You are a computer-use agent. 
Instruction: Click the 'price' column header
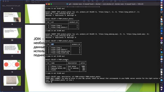tap(83, 63)
